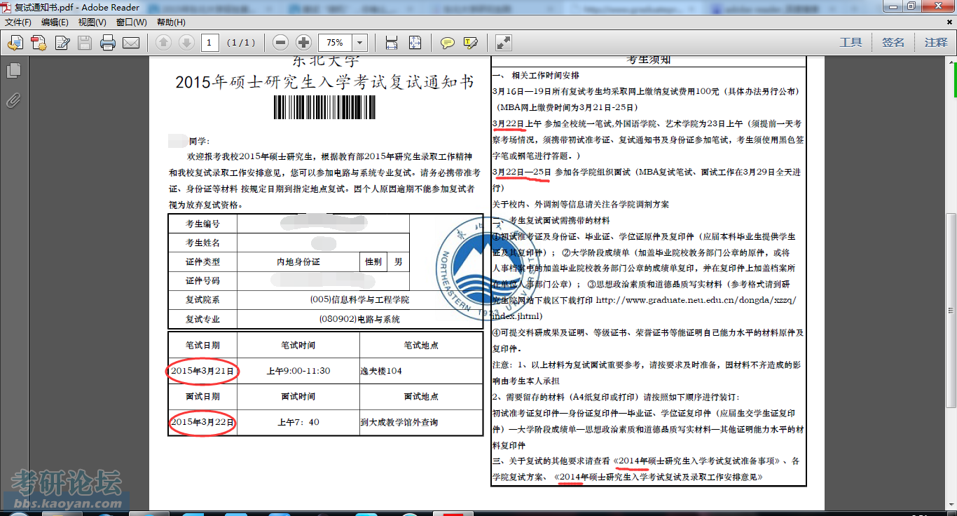Image resolution: width=957 pixels, height=516 pixels.
Task: Add a sticky note comment
Action: click(447, 43)
